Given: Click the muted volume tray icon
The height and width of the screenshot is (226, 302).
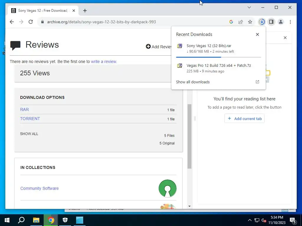Looking at the screenshot, I should tap(264, 220).
